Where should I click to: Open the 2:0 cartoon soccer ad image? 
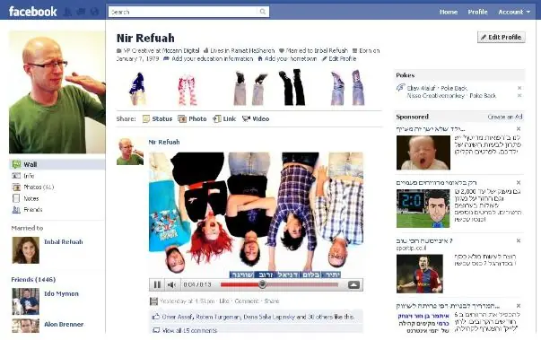coord(423,208)
